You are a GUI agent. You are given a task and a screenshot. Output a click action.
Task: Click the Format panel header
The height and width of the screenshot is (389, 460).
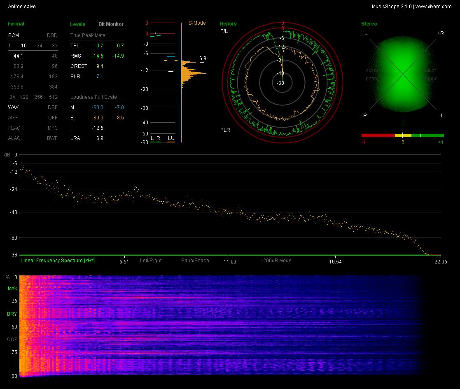pos(16,24)
